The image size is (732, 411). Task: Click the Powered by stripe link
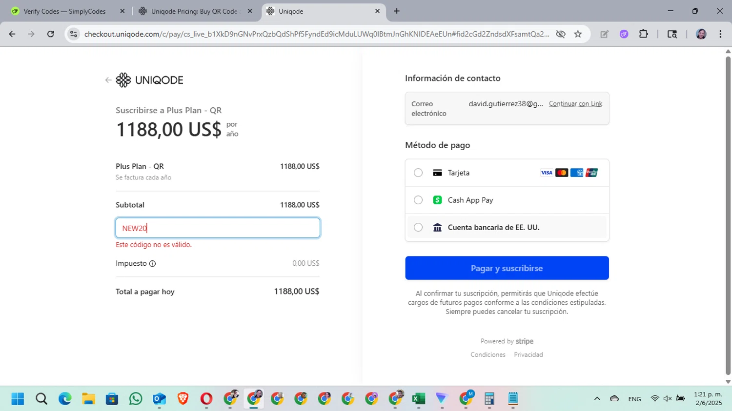click(507, 341)
